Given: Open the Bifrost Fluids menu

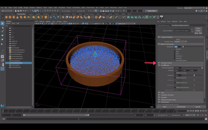Looking at the screenshot, I should [x=91, y=8].
